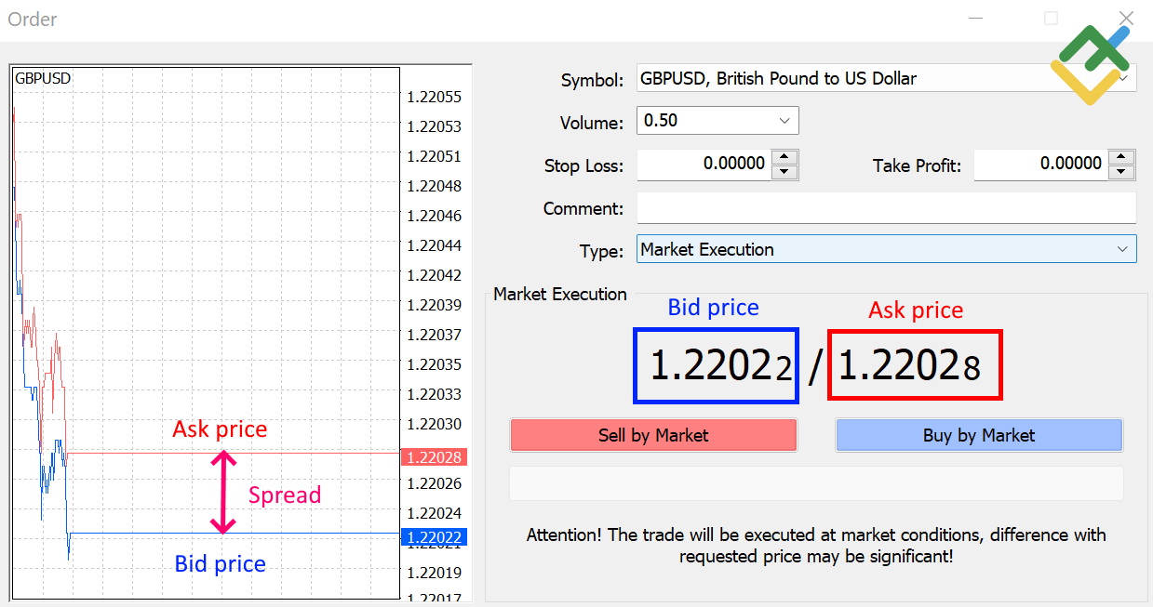The width and height of the screenshot is (1153, 607).
Task: Click the red 1.22028 price tag on chart axis
Action: pyautogui.click(x=434, y=457)
